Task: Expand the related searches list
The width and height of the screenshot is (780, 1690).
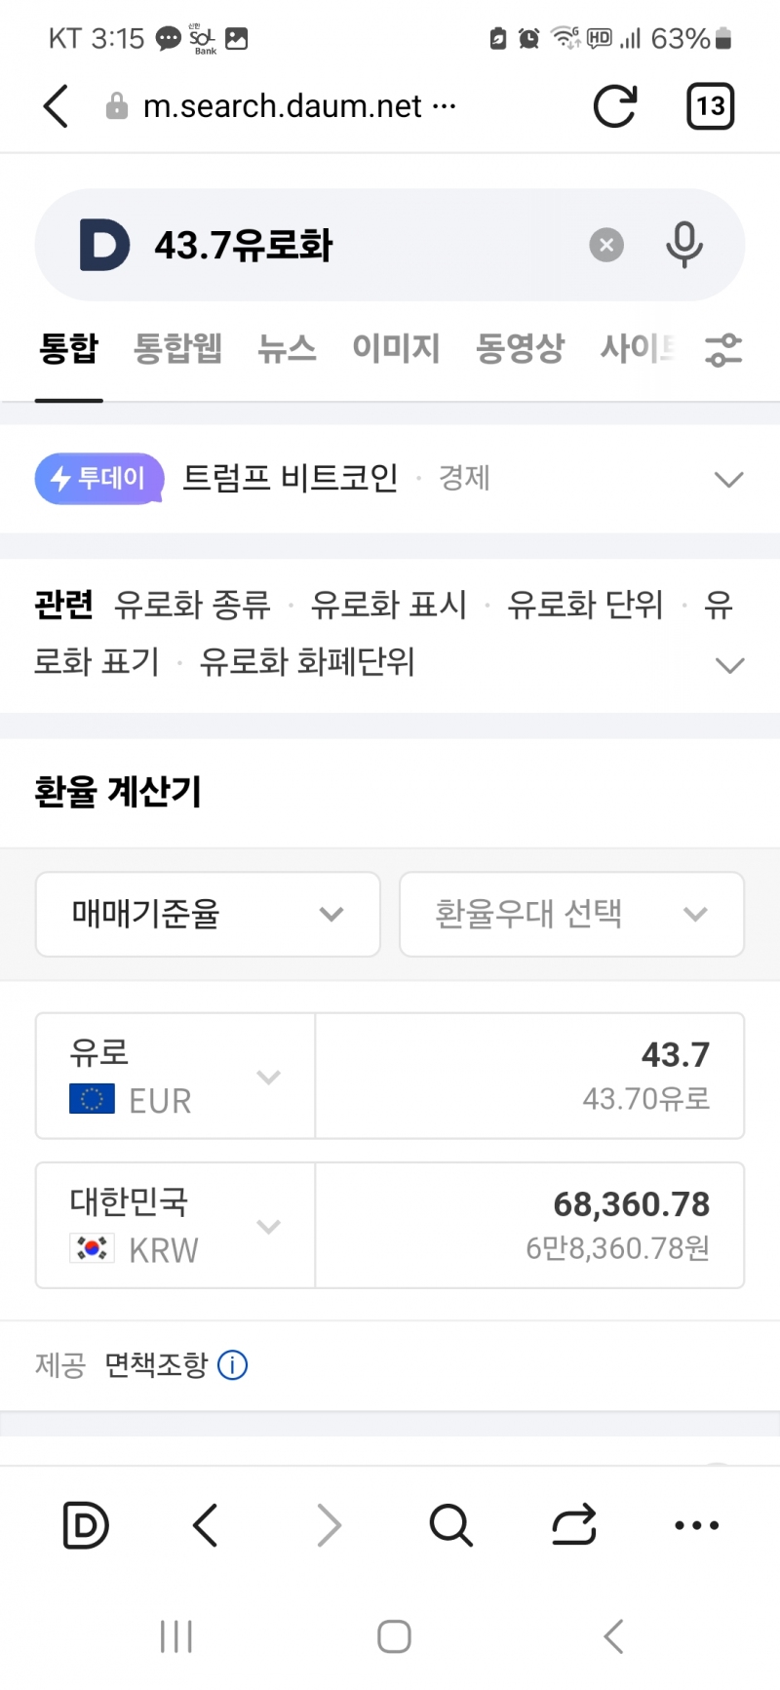Action: point(729,666)
